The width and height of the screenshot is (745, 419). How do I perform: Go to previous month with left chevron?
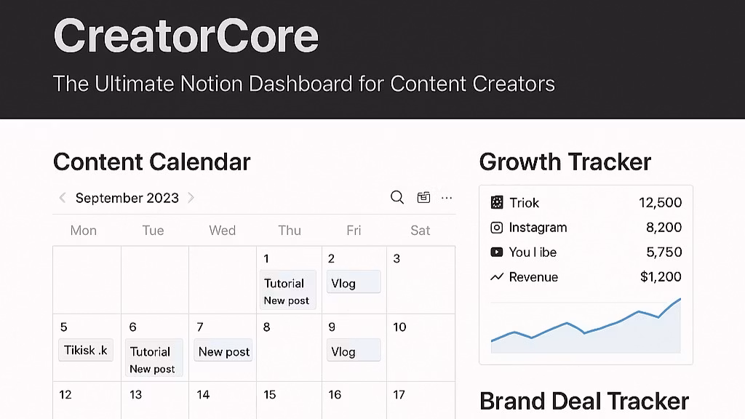click(63, 198)
